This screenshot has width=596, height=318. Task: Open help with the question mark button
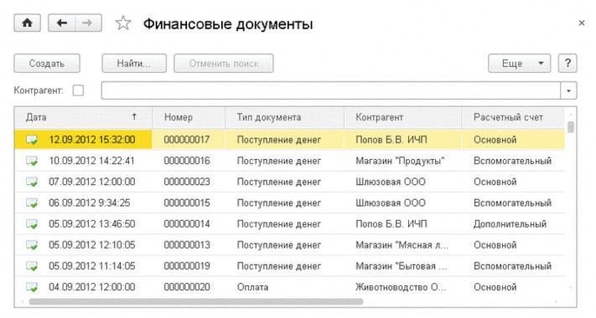click(x=567, y=63)
